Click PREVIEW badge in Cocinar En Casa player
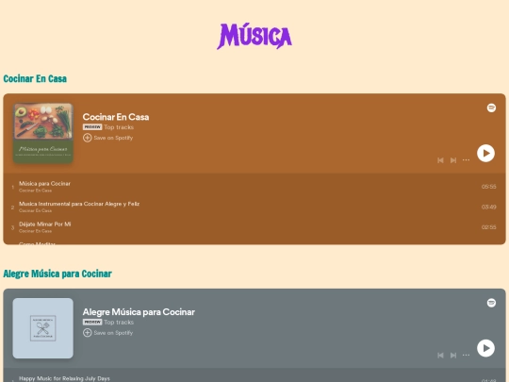Viewport: 509px width, 382px height. 92,127
